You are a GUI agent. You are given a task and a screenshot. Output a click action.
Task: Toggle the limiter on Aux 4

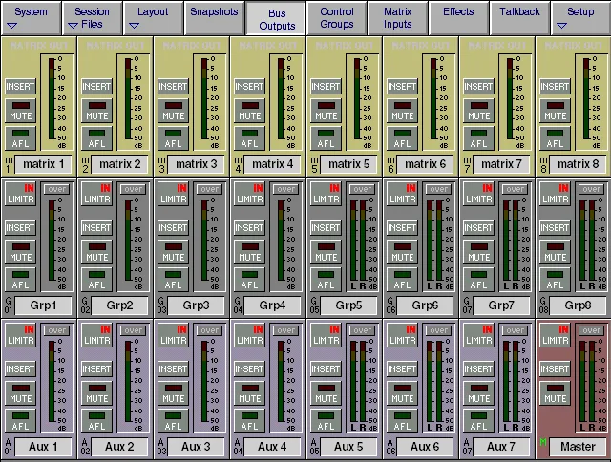click(x=250, y=335)
